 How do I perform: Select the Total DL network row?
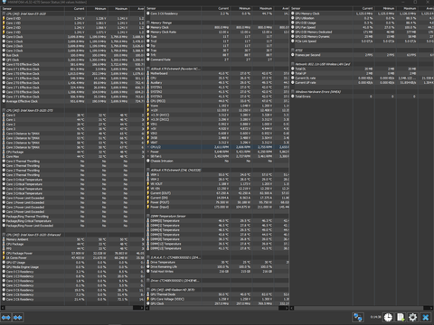(362, 69)
